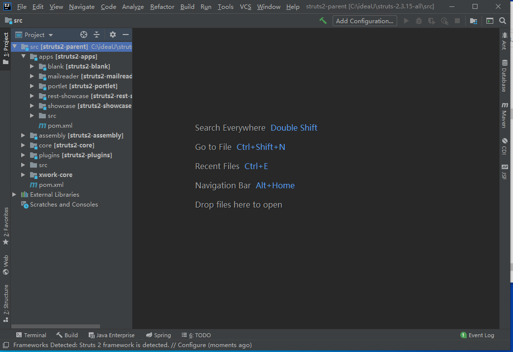Expand the portlet [struts2-portlet] module

click(x=32, y=86)
